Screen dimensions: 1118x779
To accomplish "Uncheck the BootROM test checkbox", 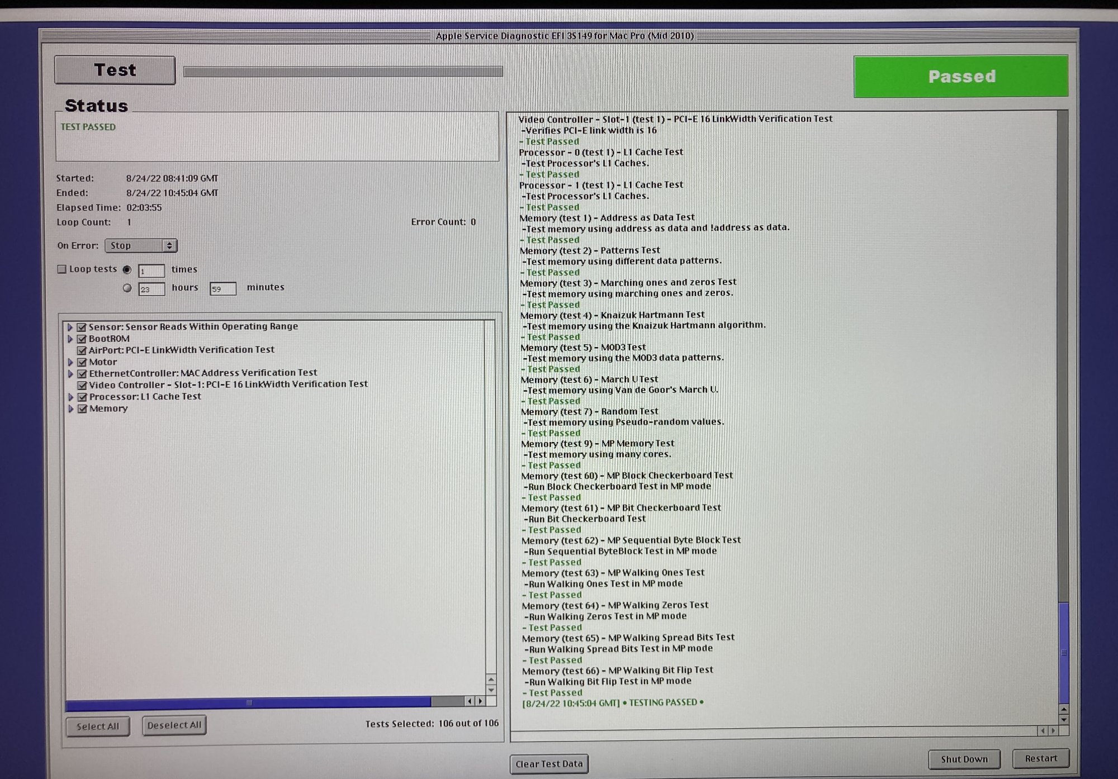I will pos(82,339).
